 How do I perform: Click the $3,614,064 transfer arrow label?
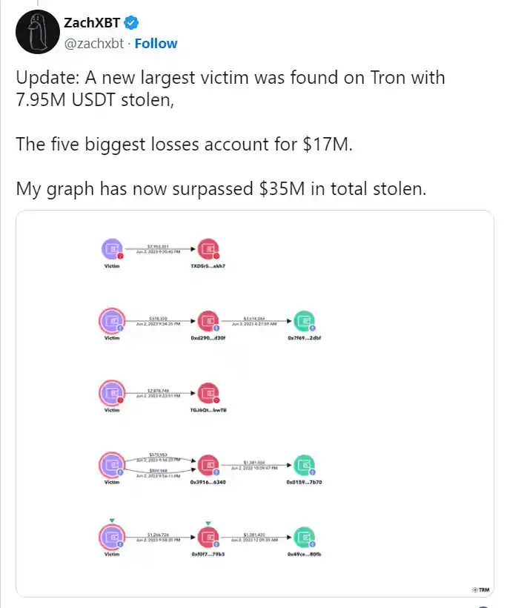coord(254,317)
